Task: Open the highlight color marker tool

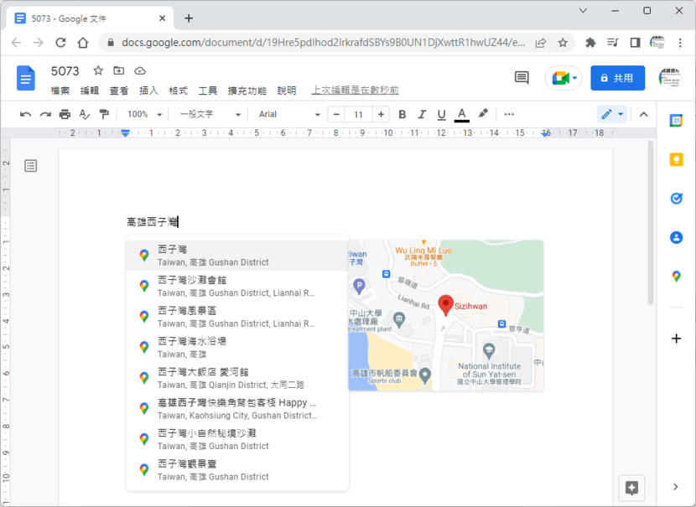Action: (x=483, y=114)
